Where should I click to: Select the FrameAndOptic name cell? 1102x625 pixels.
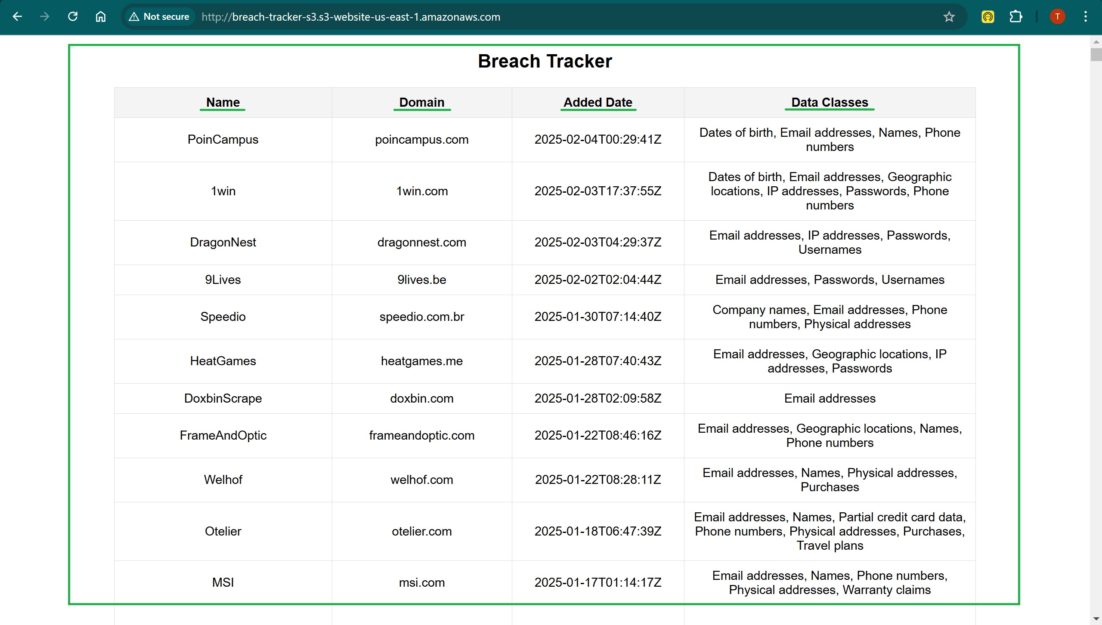pyautogui.click(x=223, y=436)
